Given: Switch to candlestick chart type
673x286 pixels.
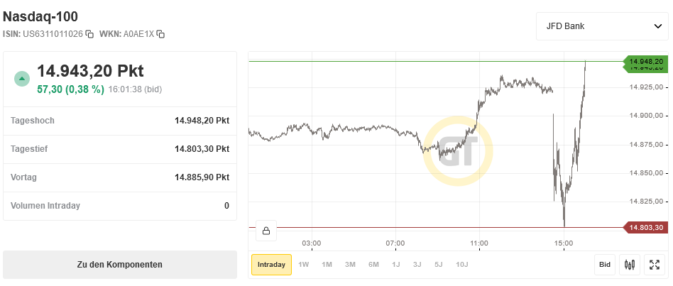Looking at the screenshot, I should point(629,265).
